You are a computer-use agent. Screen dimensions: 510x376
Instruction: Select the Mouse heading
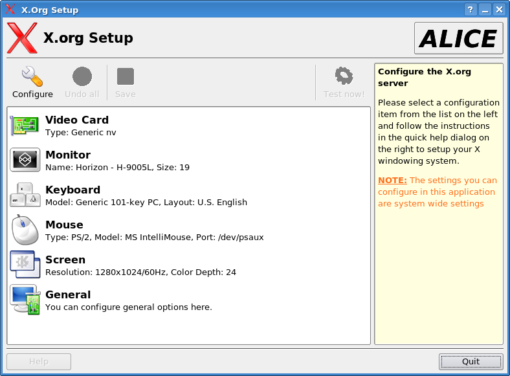point(65,225)
